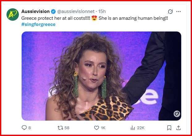Bookmark this Aussievision post
The height and width of the screenshot is (136, 192).
pos(169,128)
